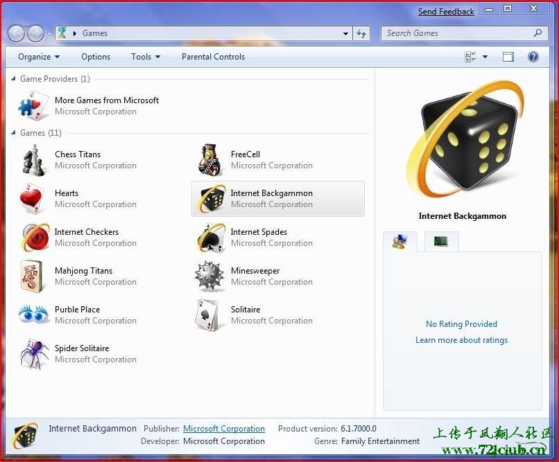Image resolution: width=559 pixels, height=462 pixels.
Task: Open Parental Controls
Action: coord(213,57)
